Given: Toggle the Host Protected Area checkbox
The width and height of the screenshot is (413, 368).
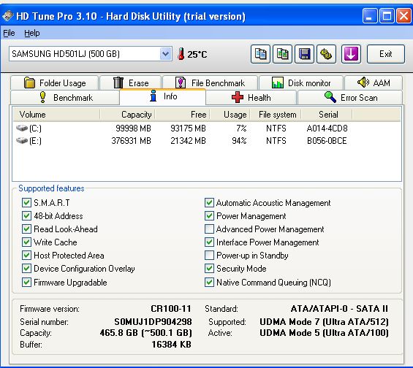Looking at the screenshot, I should (x=26, y=256).
